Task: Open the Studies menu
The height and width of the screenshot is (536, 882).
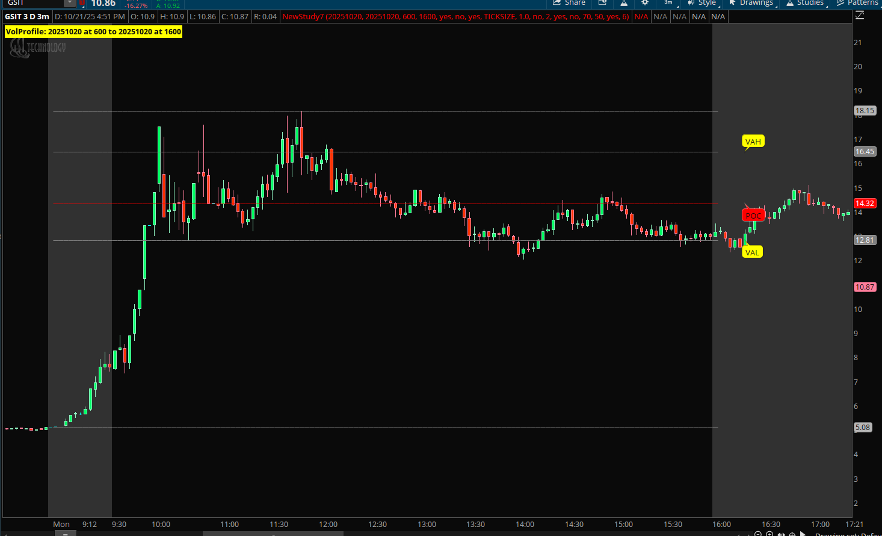Action: [x=804, y=3]
